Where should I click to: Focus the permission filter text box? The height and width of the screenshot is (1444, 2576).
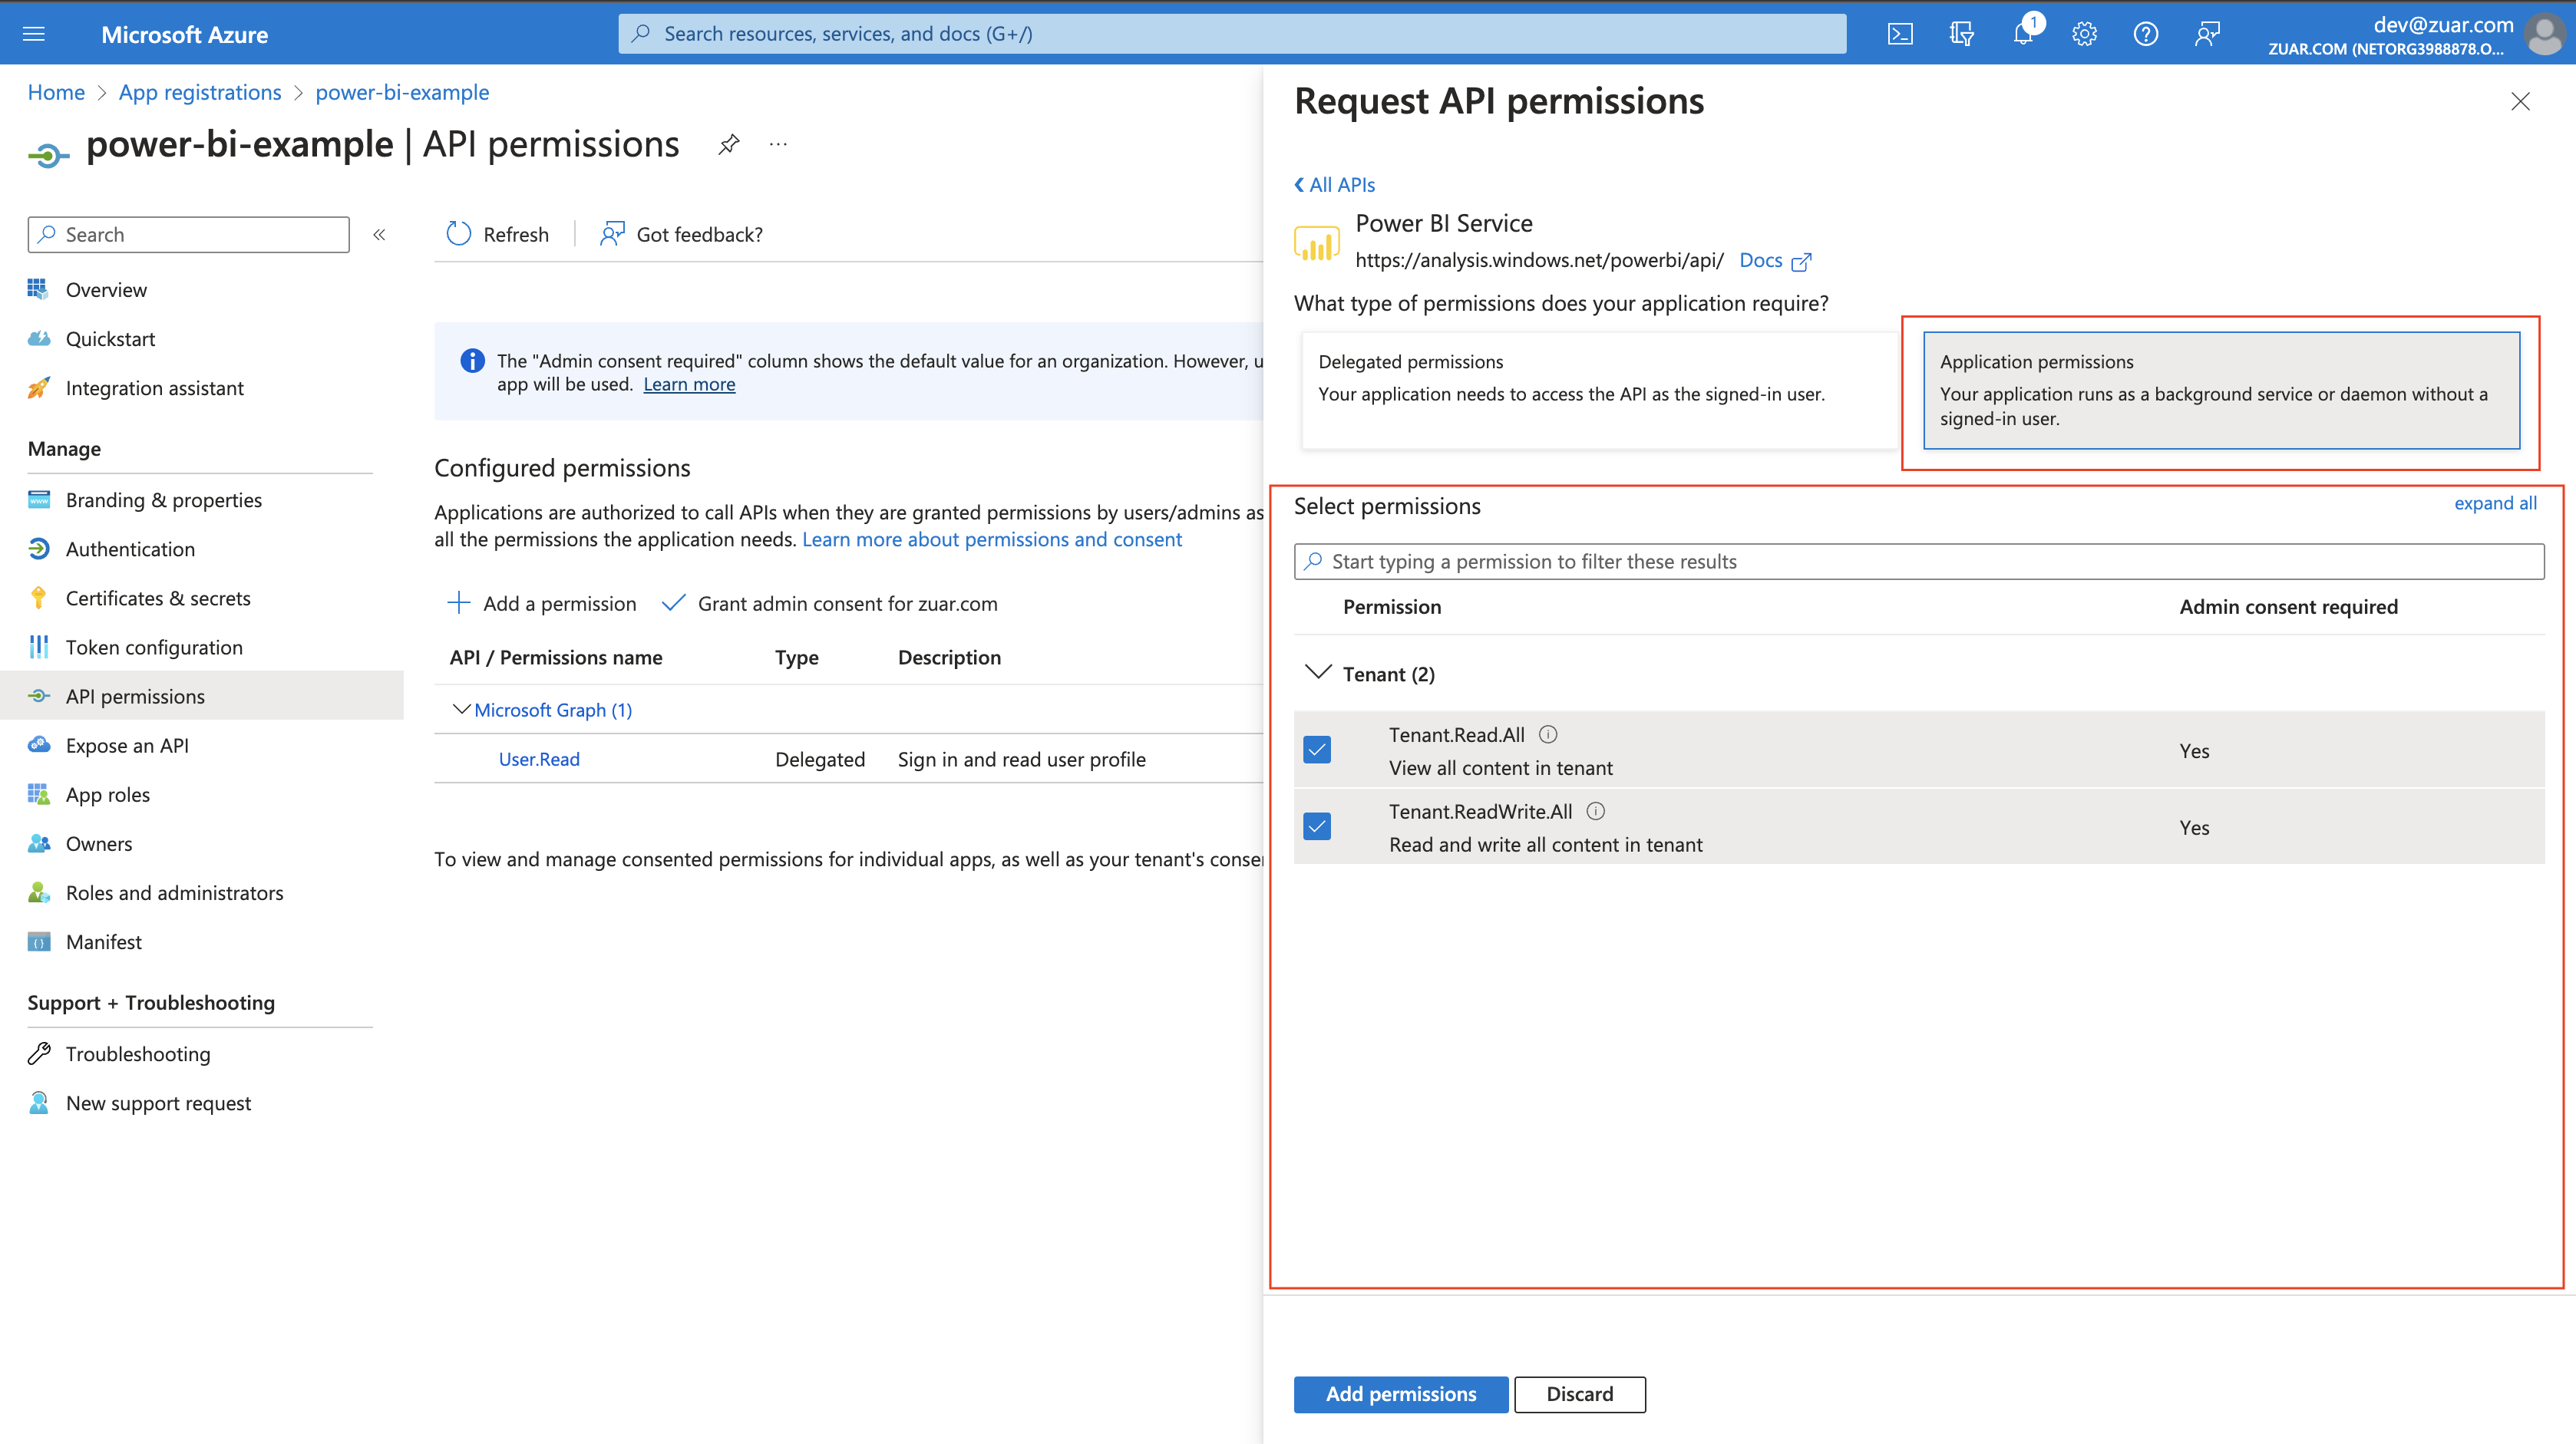coord(1919,562)
